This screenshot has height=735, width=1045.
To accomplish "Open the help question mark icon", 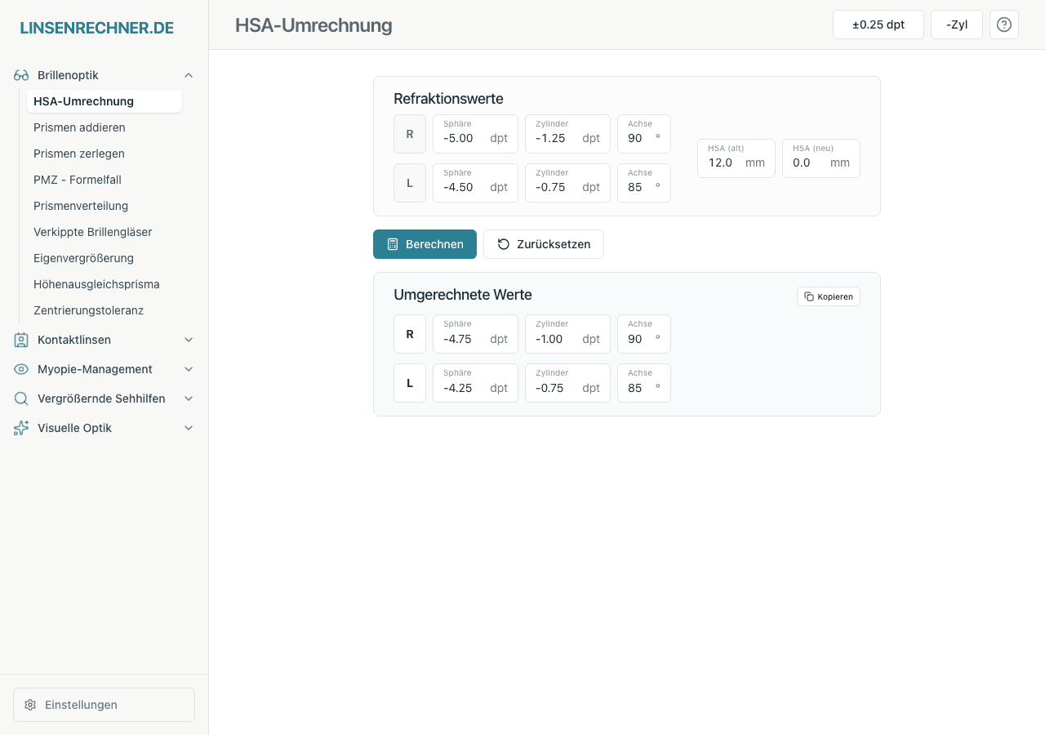I will [x=1003, y=24].
